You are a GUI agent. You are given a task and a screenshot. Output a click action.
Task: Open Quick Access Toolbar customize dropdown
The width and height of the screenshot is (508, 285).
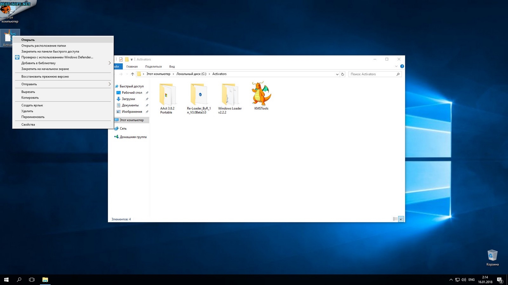pos(131,60)
